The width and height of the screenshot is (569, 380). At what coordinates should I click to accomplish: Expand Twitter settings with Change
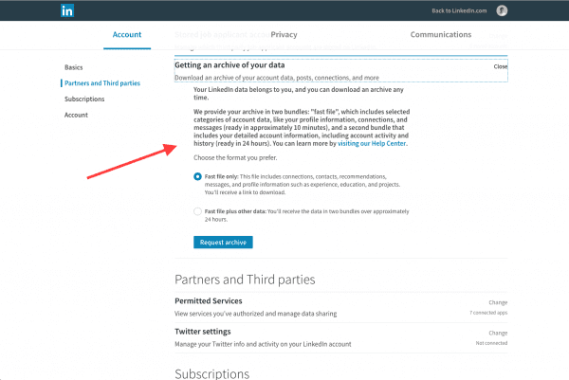click(498, 333)
